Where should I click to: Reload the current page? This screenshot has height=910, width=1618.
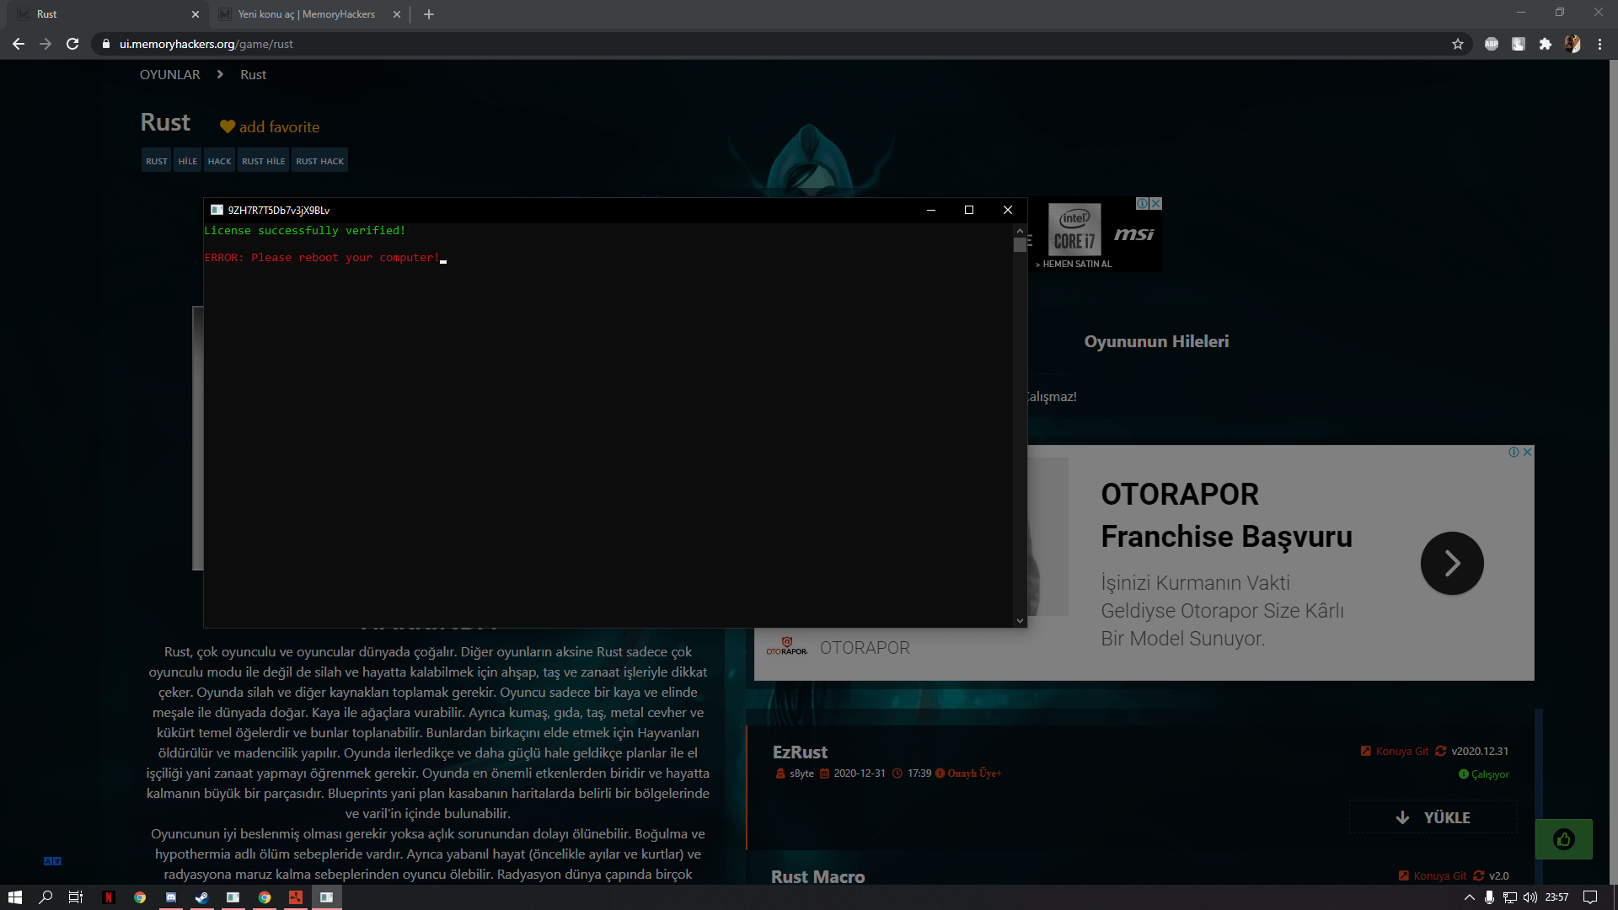72,44
